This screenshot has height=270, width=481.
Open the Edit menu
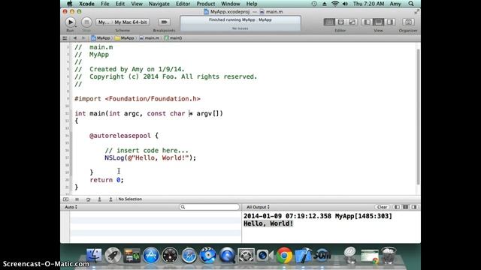tap(120, 4)
